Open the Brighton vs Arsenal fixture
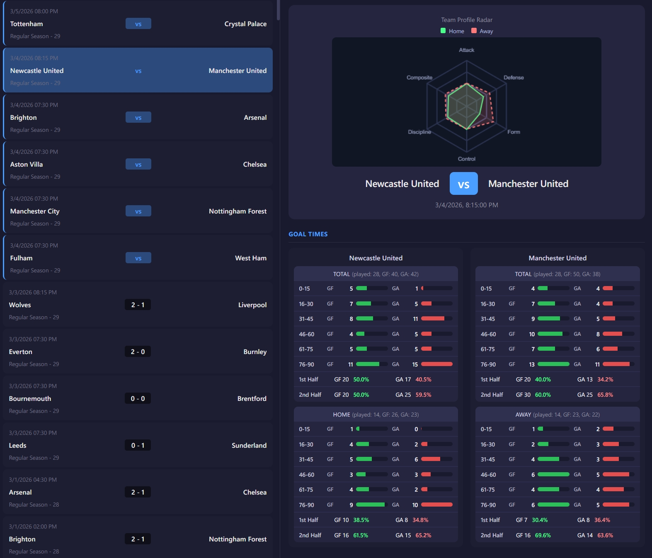 (x=138, y=117)
